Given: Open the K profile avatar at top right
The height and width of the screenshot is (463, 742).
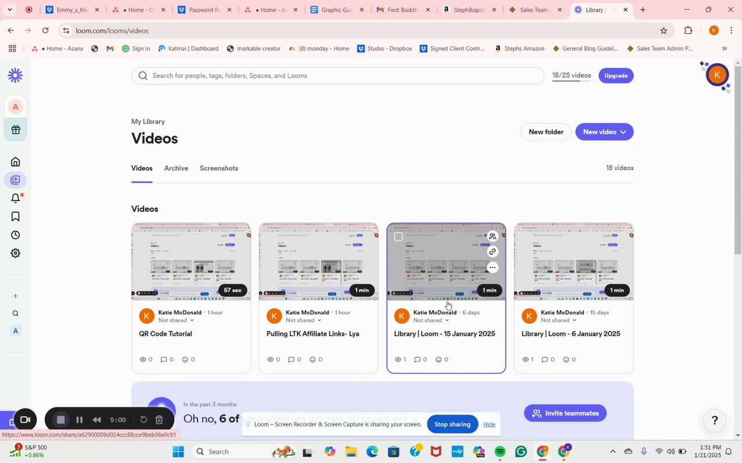Looking at the screenshot, I should (717, 75).
